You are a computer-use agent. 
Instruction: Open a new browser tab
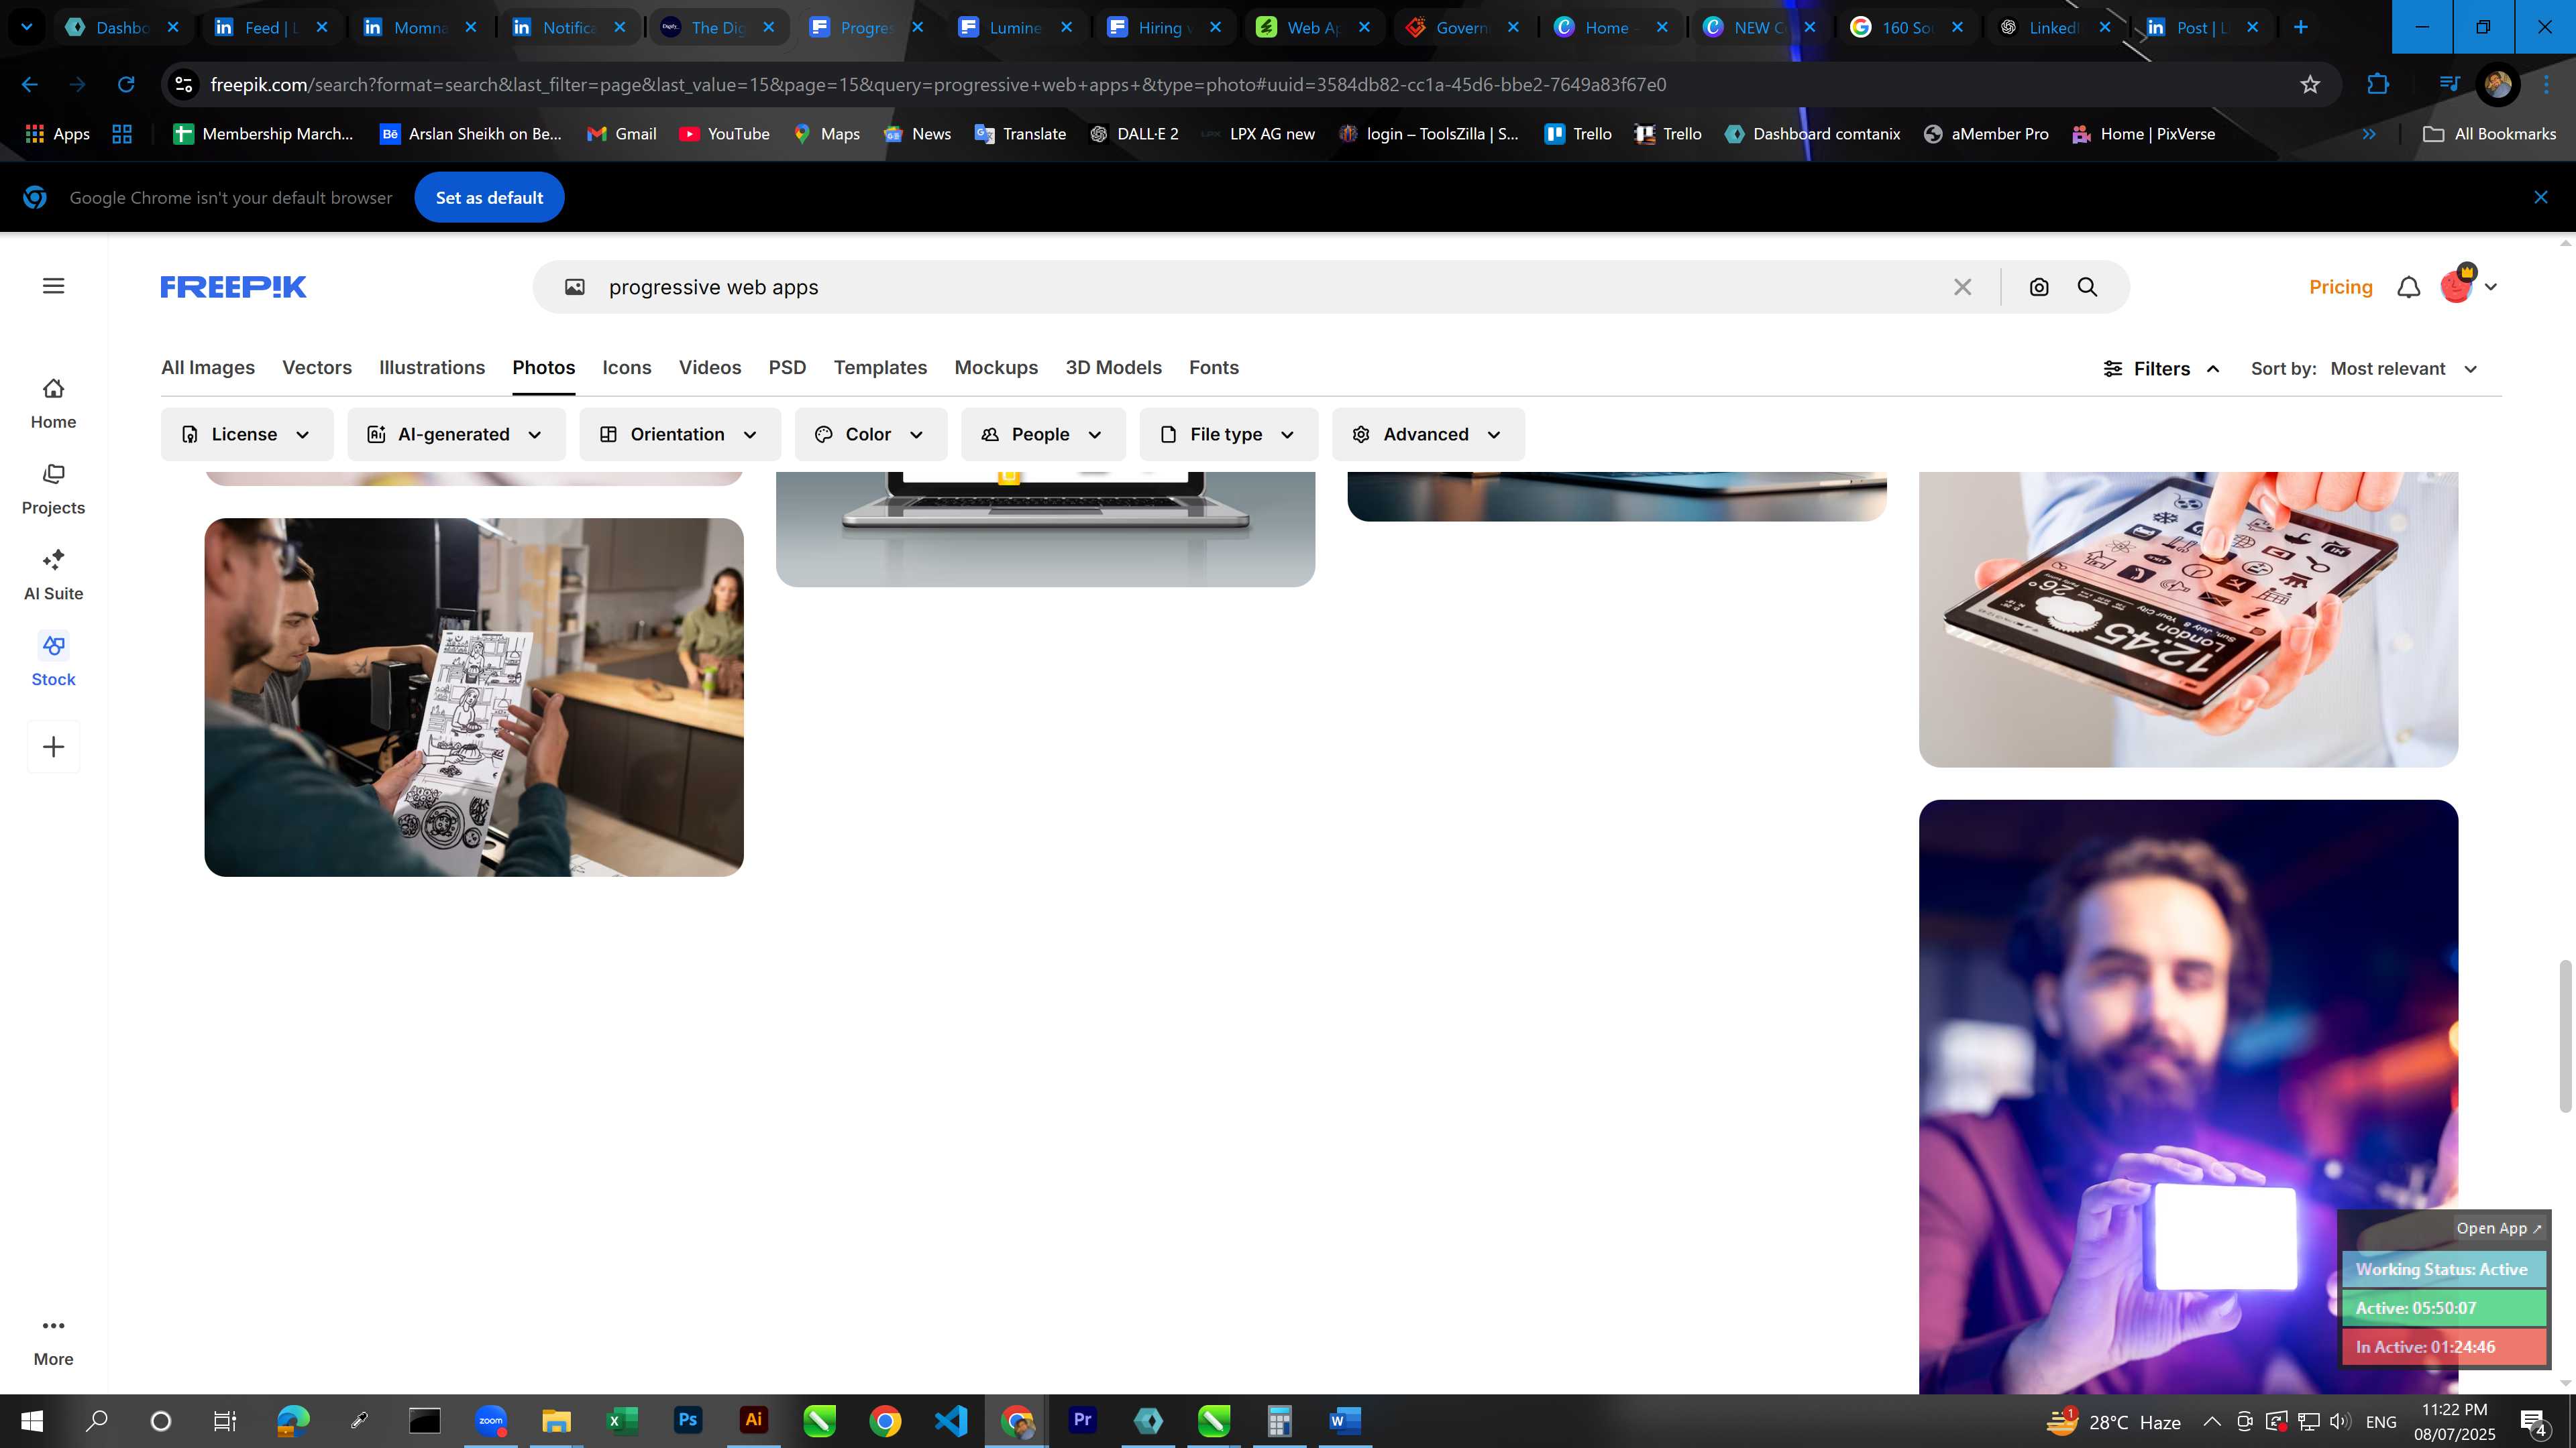[2300, 27]
